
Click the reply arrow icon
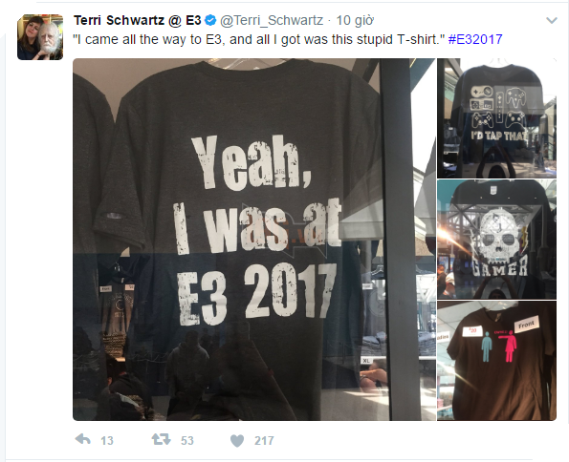(83, 439)
